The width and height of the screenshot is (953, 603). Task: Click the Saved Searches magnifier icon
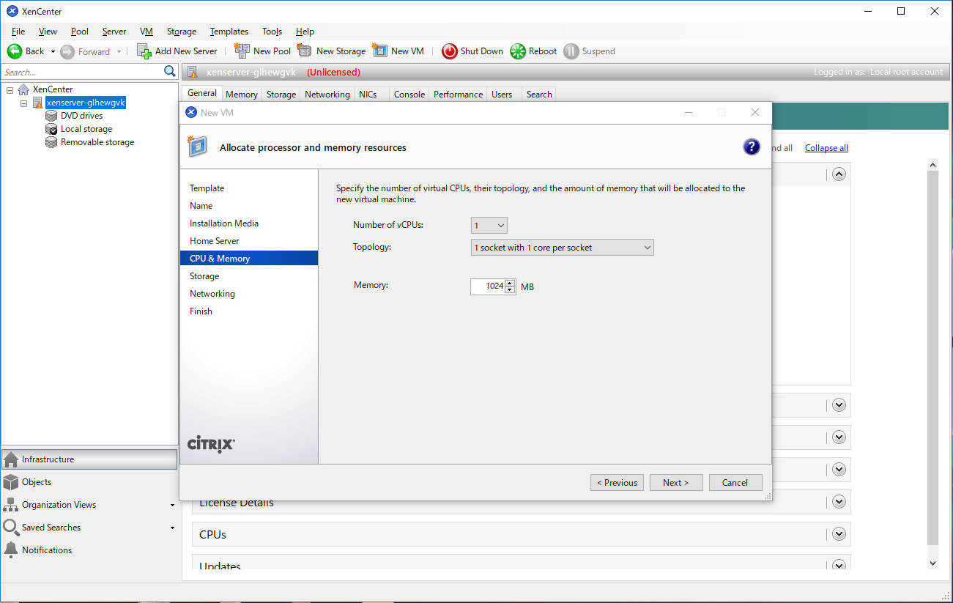tap(11, 528)
